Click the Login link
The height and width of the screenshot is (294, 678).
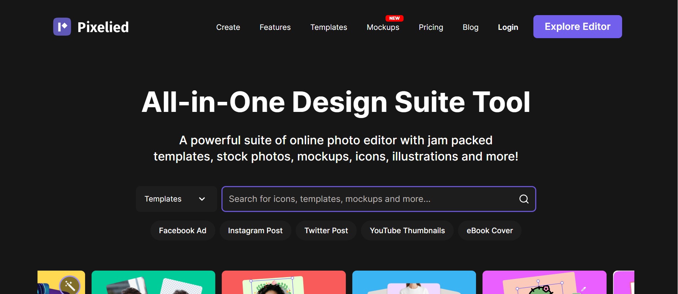(508, 27)
